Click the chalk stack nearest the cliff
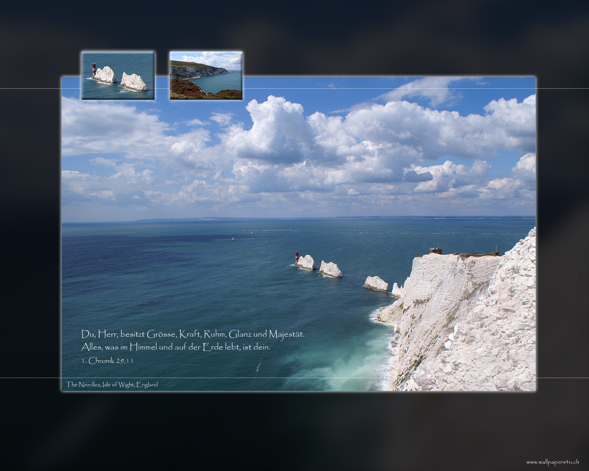 click(x=376, y=283)
